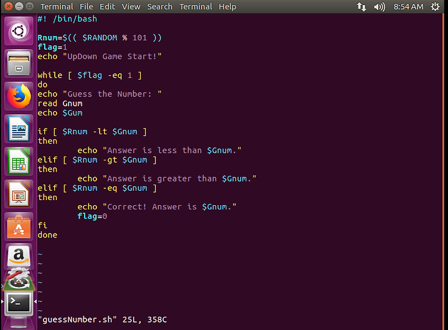448x330 pixels.
Task: Open the Help menu
Action: (x=228, y=6)
